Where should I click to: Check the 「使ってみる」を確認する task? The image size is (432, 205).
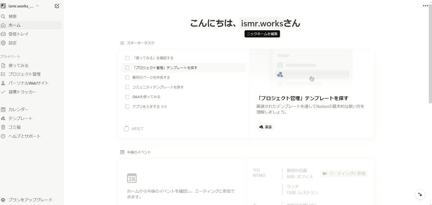tap(127, 58)
